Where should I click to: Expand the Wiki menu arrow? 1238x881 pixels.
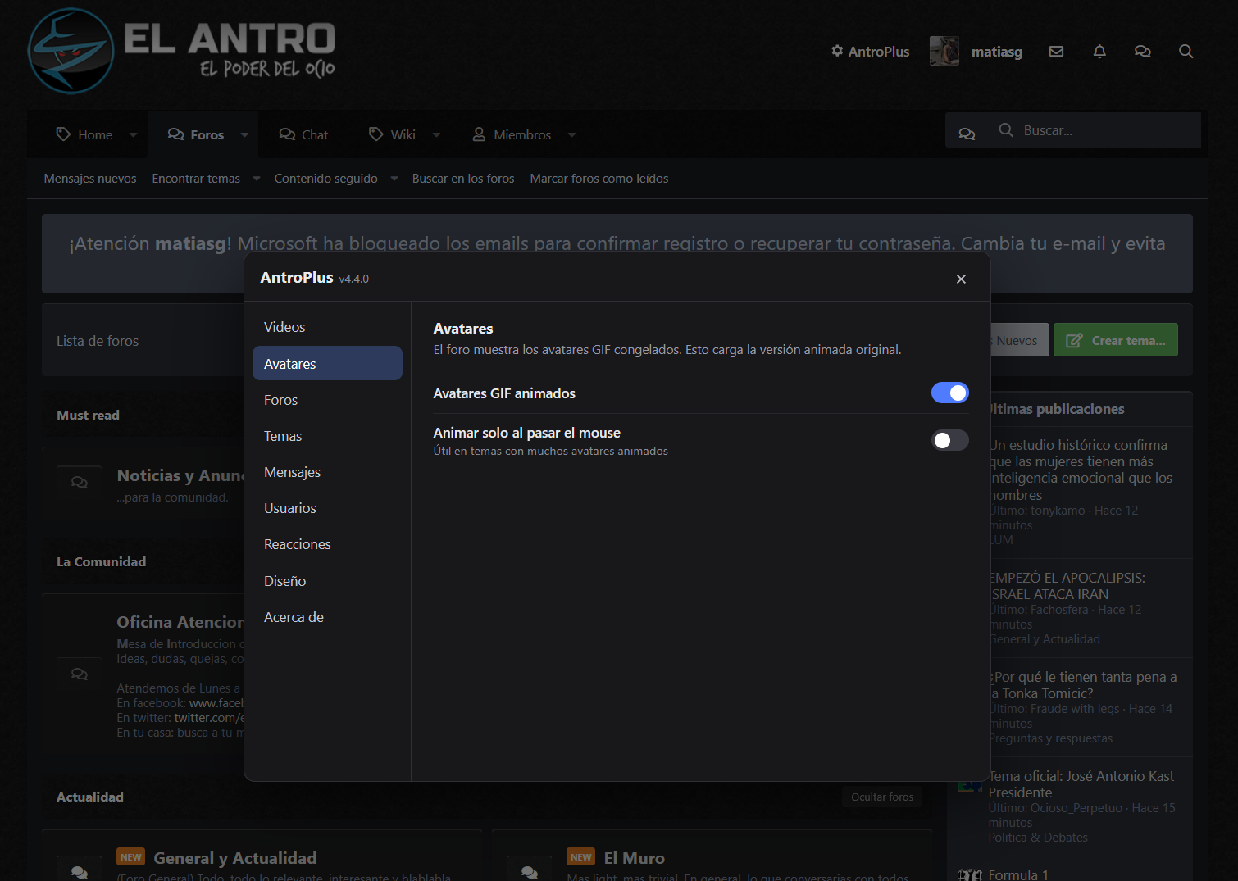coord(436,134)
